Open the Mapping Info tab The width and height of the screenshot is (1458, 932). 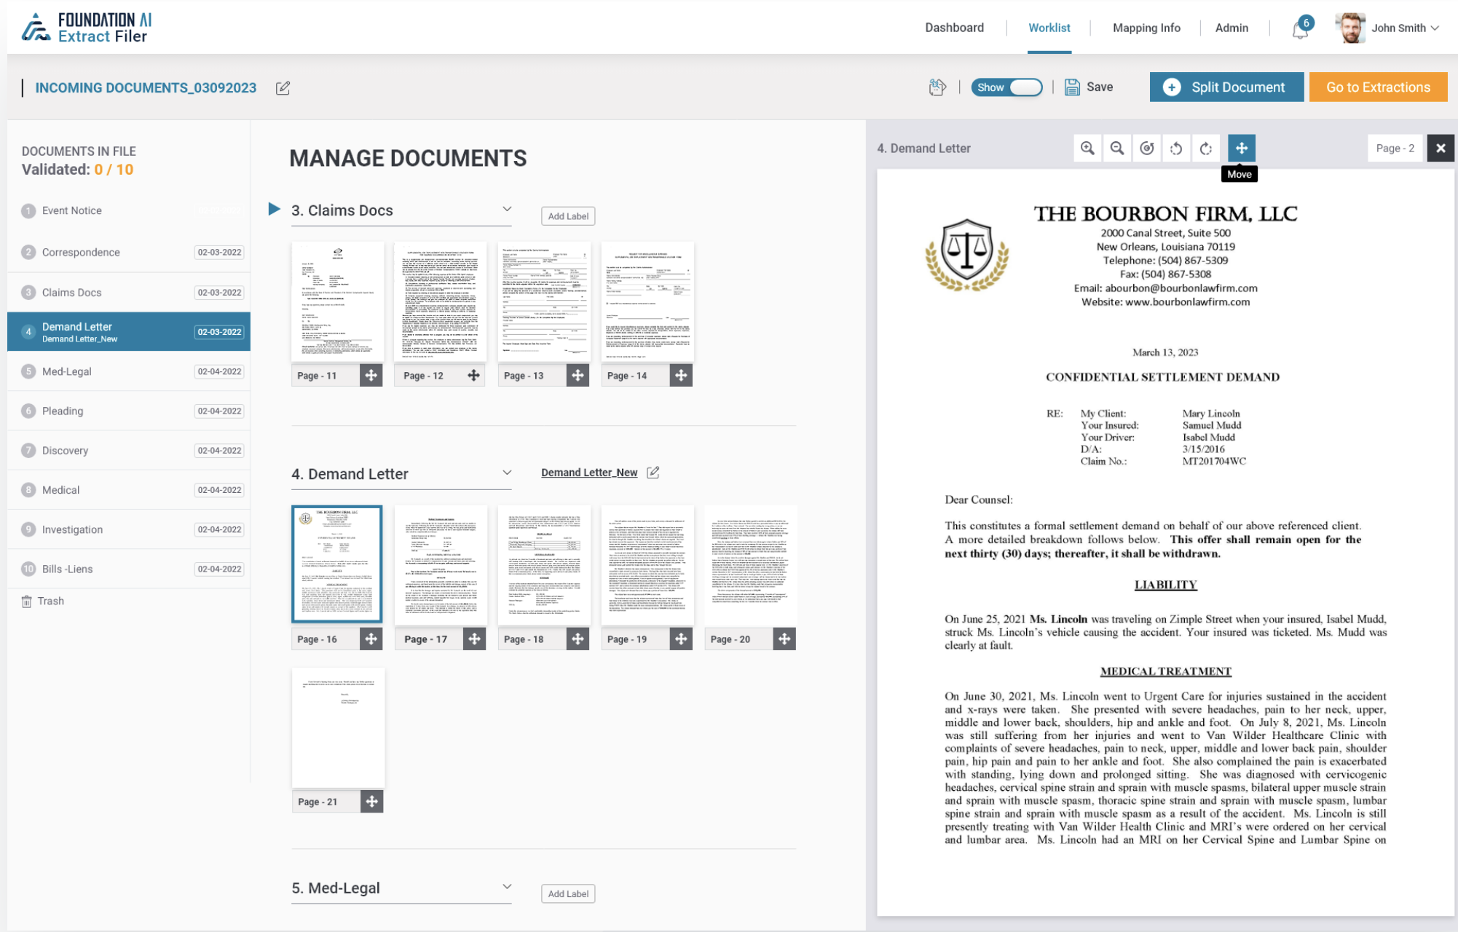click(1146, 28)
